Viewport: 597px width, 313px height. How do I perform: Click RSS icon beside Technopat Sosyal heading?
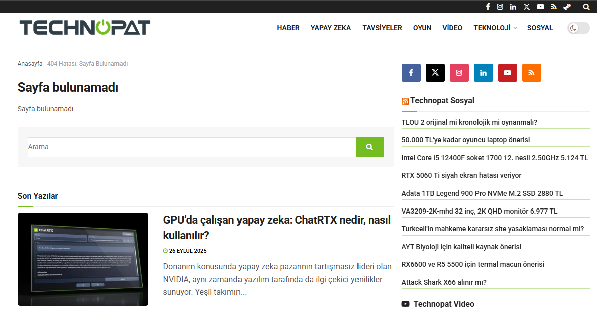(x=405, y=101)
